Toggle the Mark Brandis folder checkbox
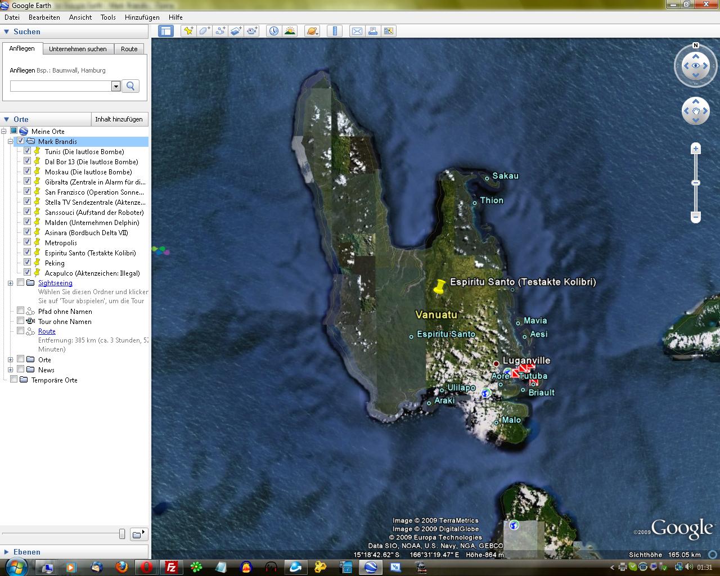The image size is (720, 576). [x=21, y=141]
